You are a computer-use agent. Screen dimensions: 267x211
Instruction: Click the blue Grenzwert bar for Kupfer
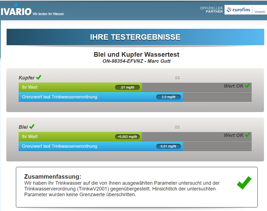click(101, 97)
